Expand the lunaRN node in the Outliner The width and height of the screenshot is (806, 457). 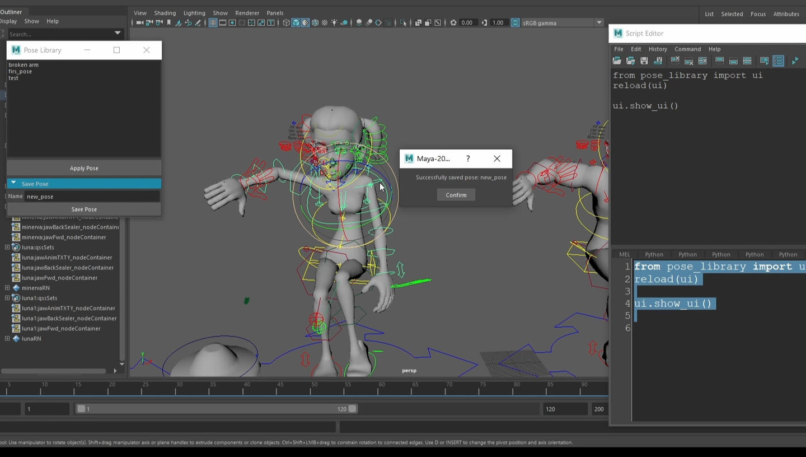[7, 338]
